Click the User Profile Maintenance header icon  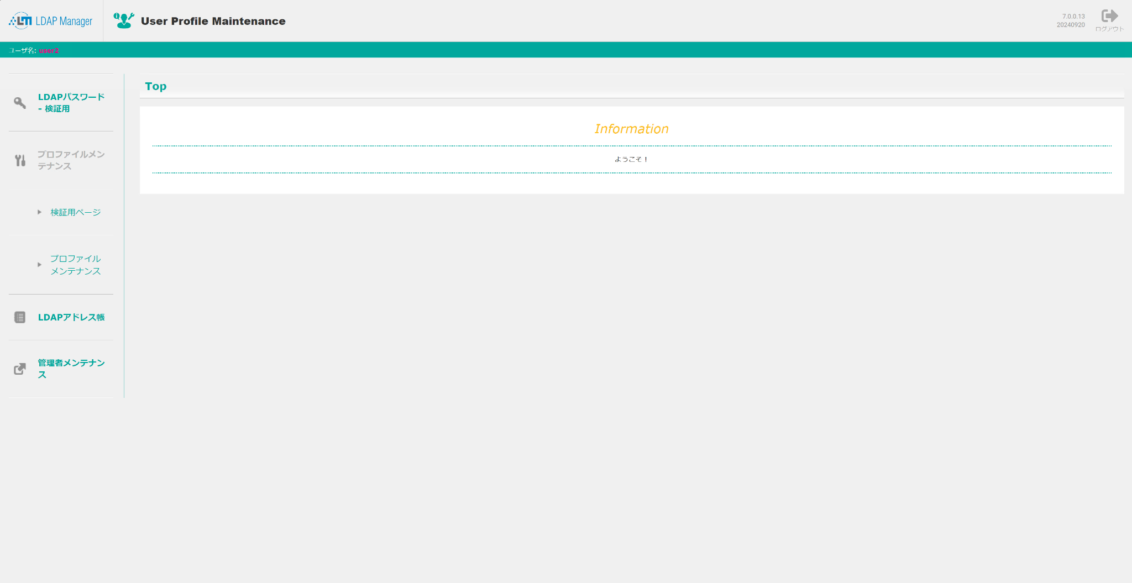coord(124,20)
